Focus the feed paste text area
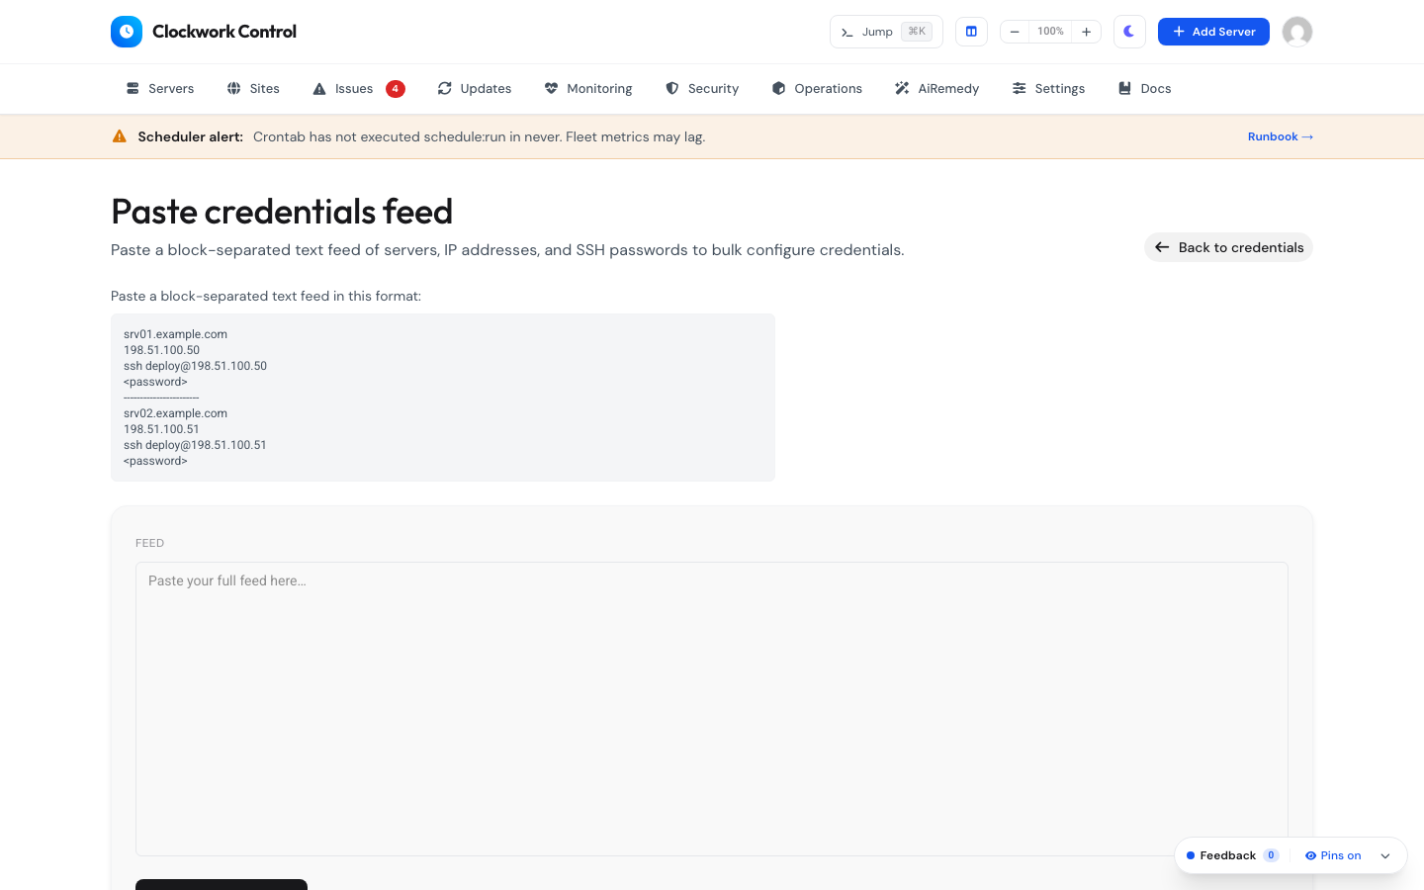 coord(712,709)
